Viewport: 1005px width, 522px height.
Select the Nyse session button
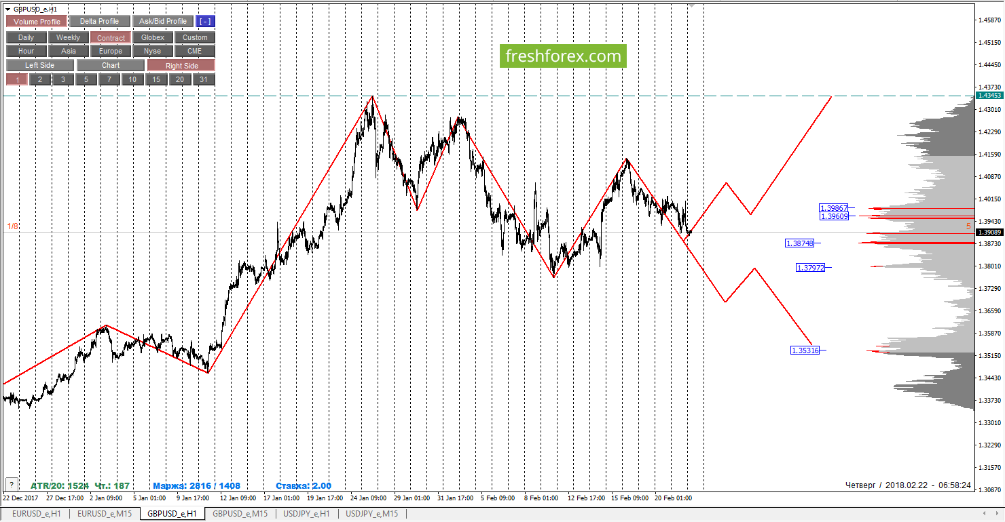[x=153, y=51]
